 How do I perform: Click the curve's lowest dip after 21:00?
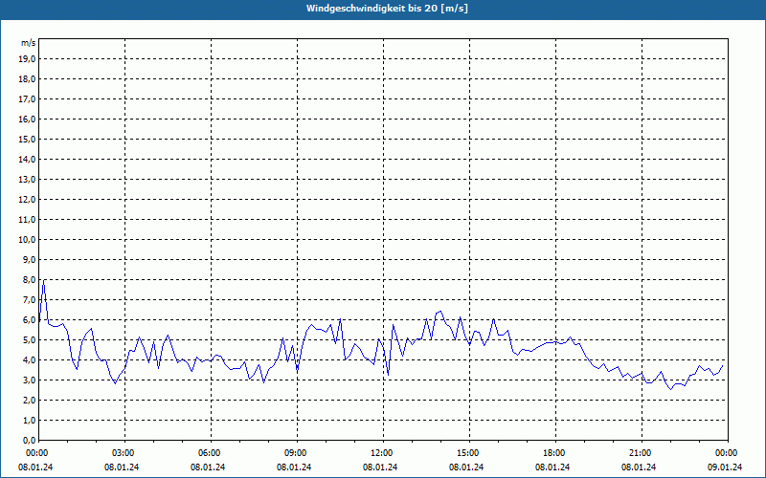[671, 389]
